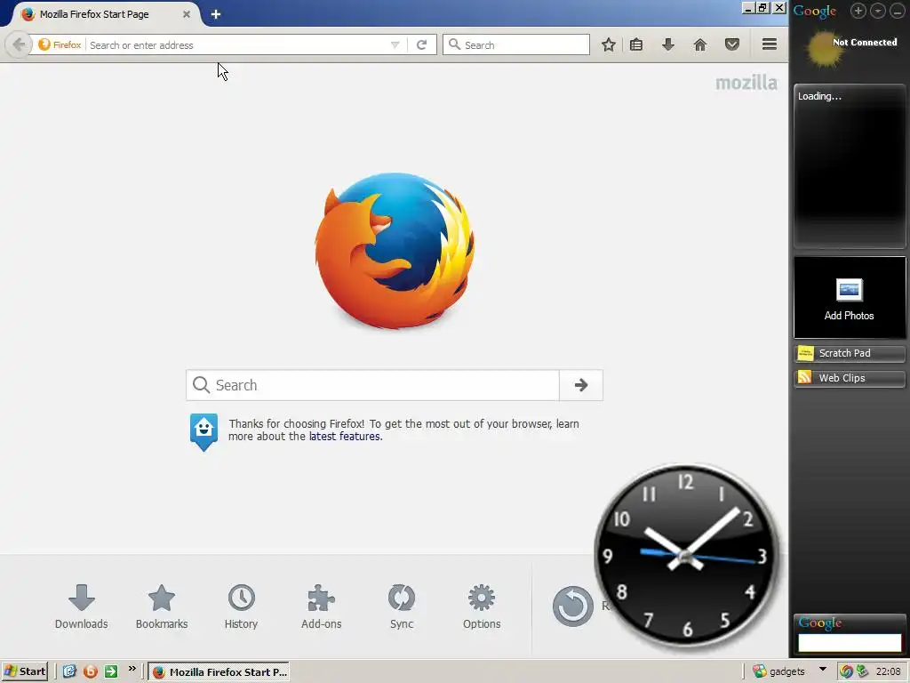Click the center page Search box
The image size is (910, 683).
372,385
